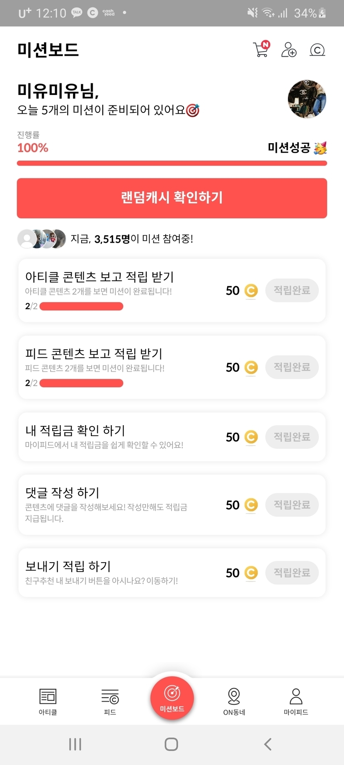Go to the ON동네 tab

click(x=234, y=701)
